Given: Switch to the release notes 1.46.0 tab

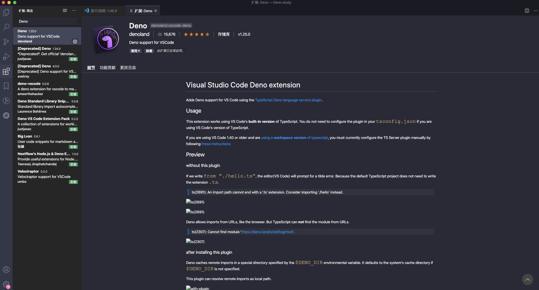Looking at the screenshot, I should point(103,11).
